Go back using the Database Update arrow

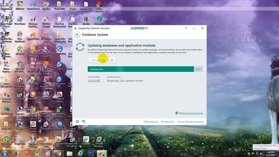pos(77,34)
